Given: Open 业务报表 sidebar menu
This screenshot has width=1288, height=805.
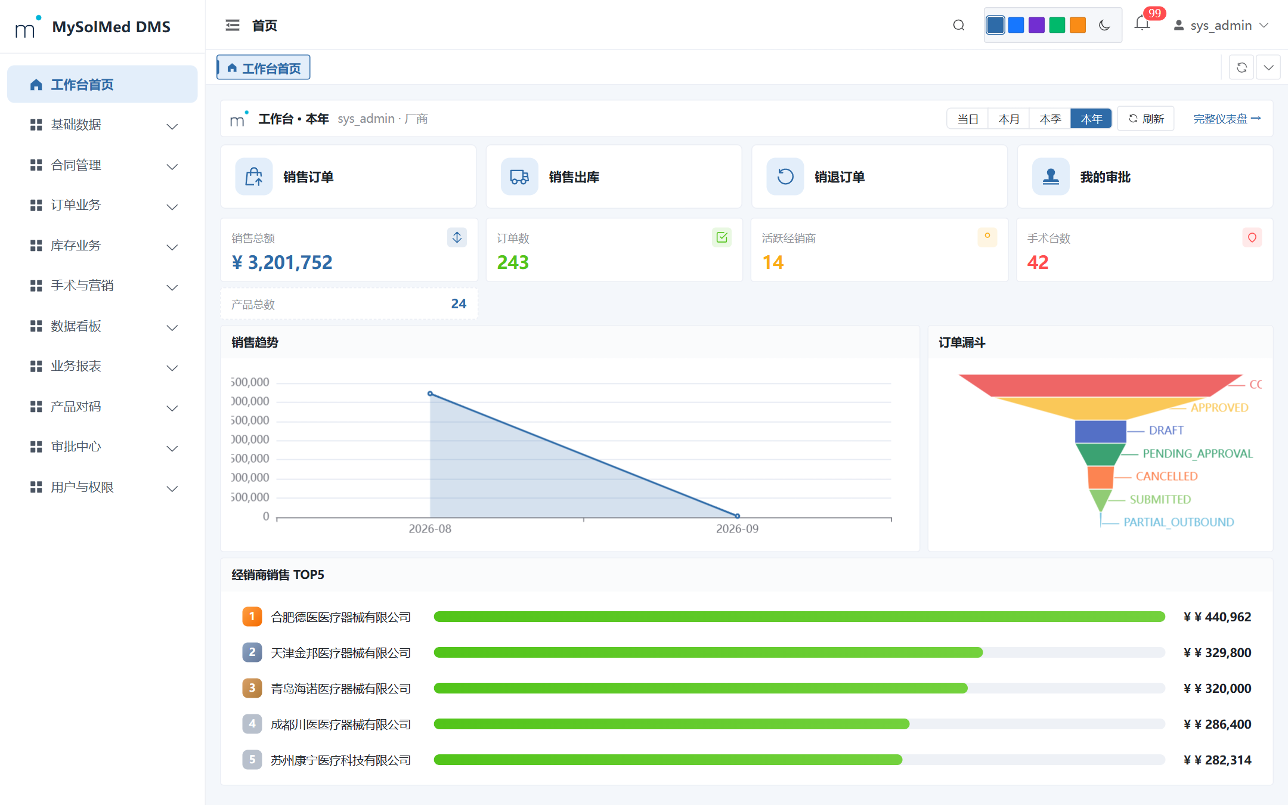Looking at the screenshot, I should click(103, 366).
